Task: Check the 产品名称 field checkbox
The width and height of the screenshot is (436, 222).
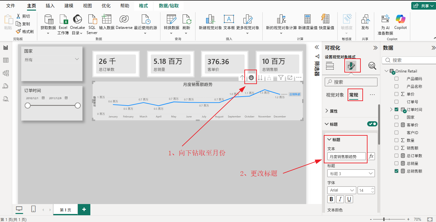Action: [396, 86]
